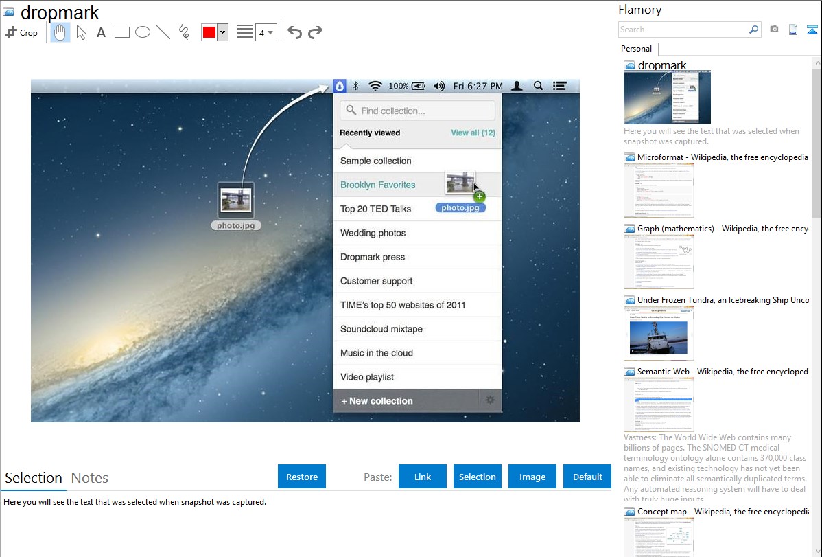Activate the hand pan tool
The height and width of the screenshot is (557, 822).
[60, 32]
